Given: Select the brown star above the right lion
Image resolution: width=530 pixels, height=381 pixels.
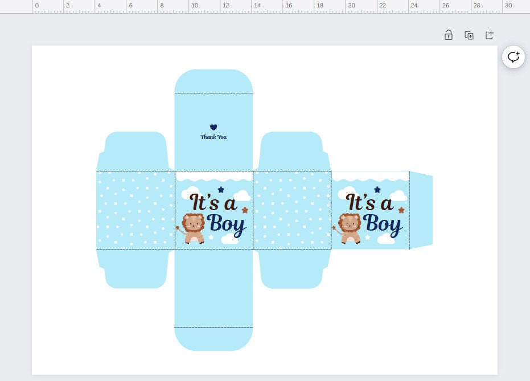Looking at the screenshot, I should click(x=401, y=211).
